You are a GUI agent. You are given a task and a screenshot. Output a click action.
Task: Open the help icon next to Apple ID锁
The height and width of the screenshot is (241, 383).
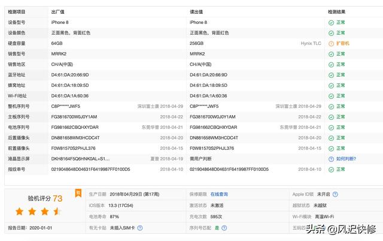point(335,194)
